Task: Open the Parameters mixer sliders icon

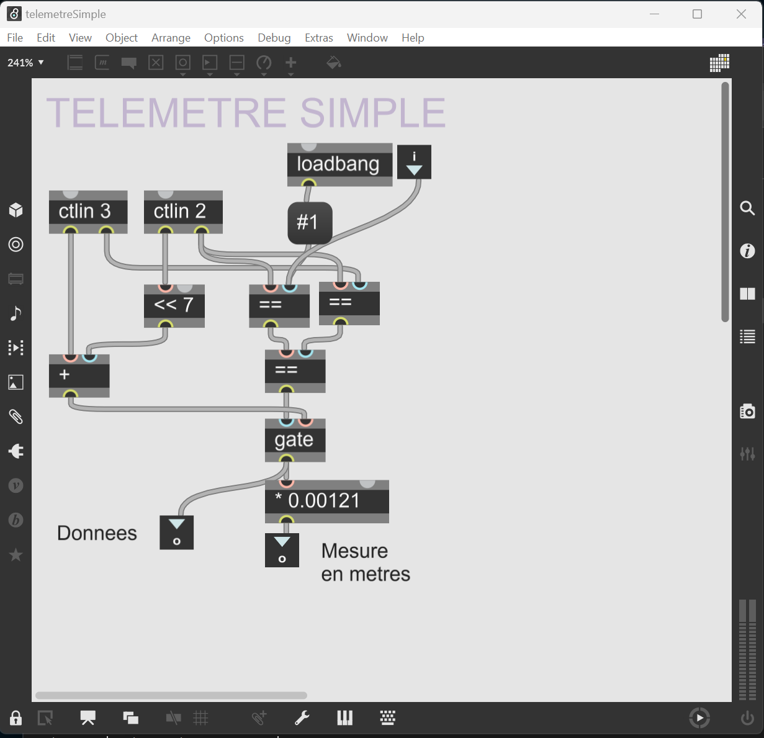Action: coord(748,454)
